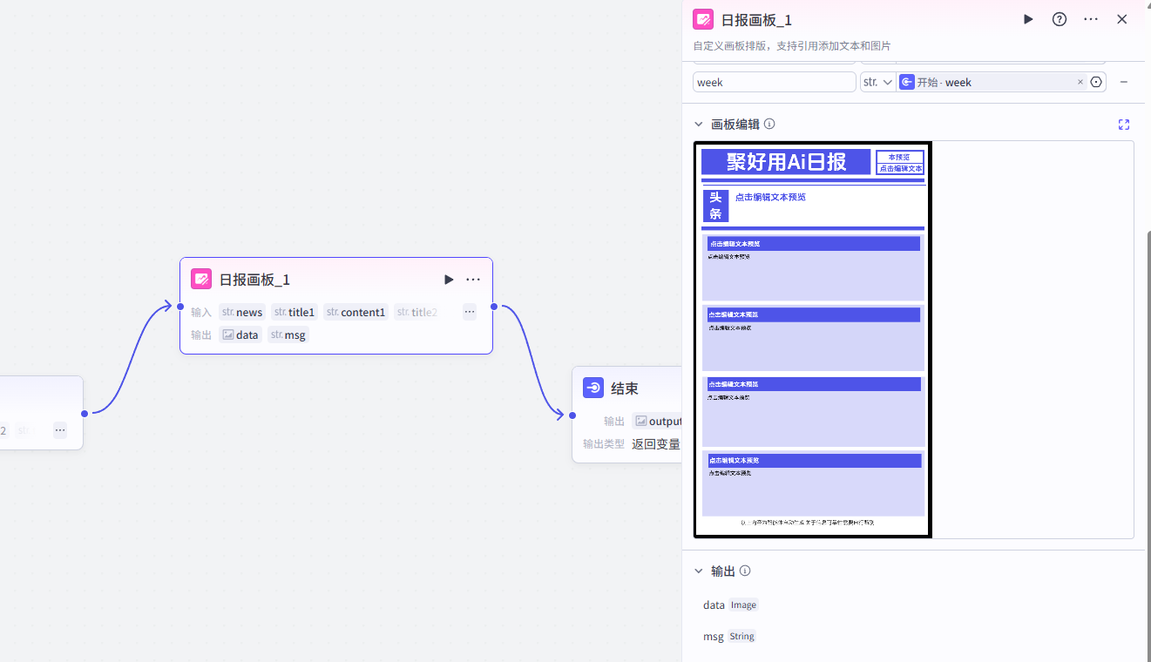Open the str. type dropdown
1151x662 pixels.
coord(877,81)
